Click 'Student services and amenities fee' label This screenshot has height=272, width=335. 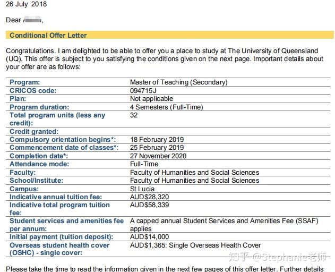(67, 221)
